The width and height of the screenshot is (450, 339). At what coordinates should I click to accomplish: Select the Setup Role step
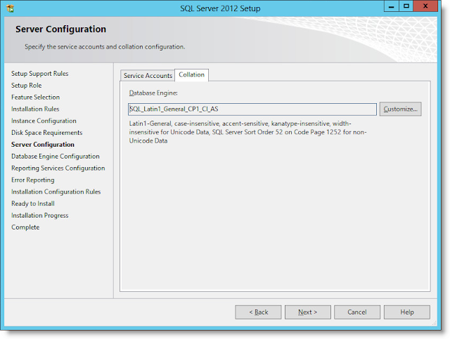click(27, 86)
